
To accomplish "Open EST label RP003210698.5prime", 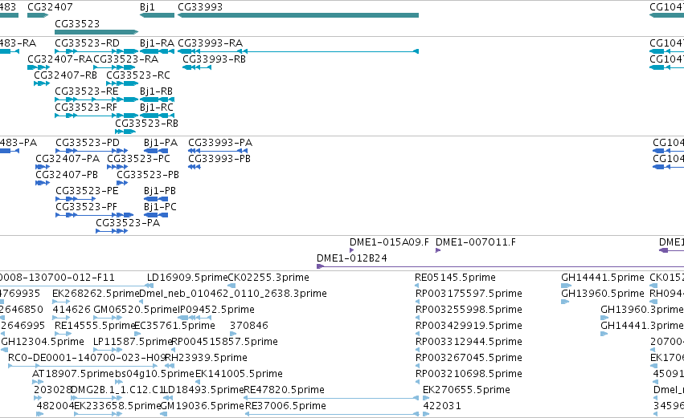I will (469, 374).
